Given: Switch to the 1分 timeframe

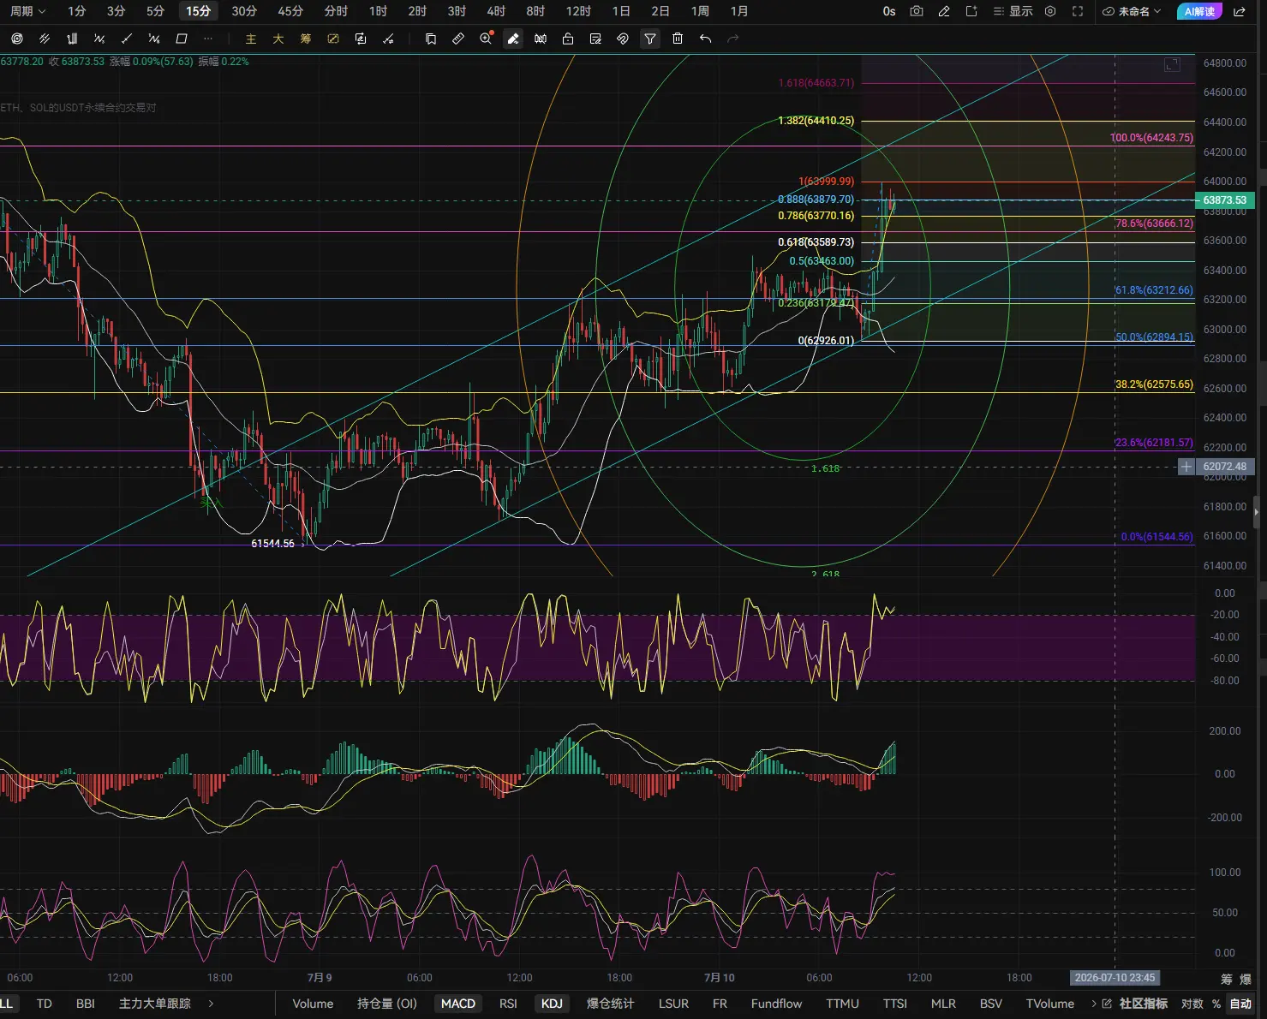Looking at the screenshot, I should pyautogui.click(x=77, y=11).
